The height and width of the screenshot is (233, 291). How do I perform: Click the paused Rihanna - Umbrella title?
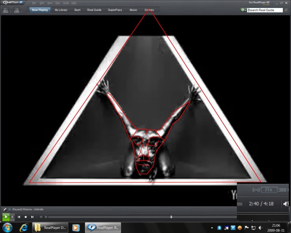tap(28, 209)
